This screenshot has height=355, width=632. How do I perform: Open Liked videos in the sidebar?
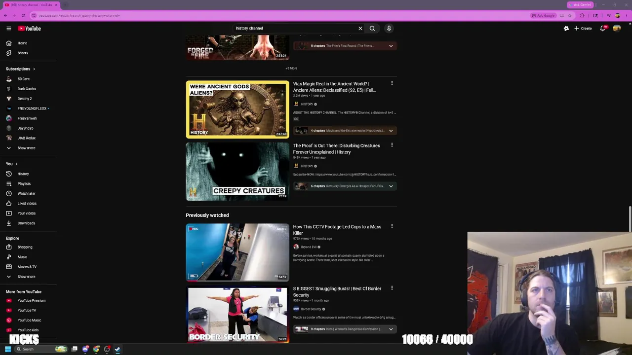click(x=28, y=204)
